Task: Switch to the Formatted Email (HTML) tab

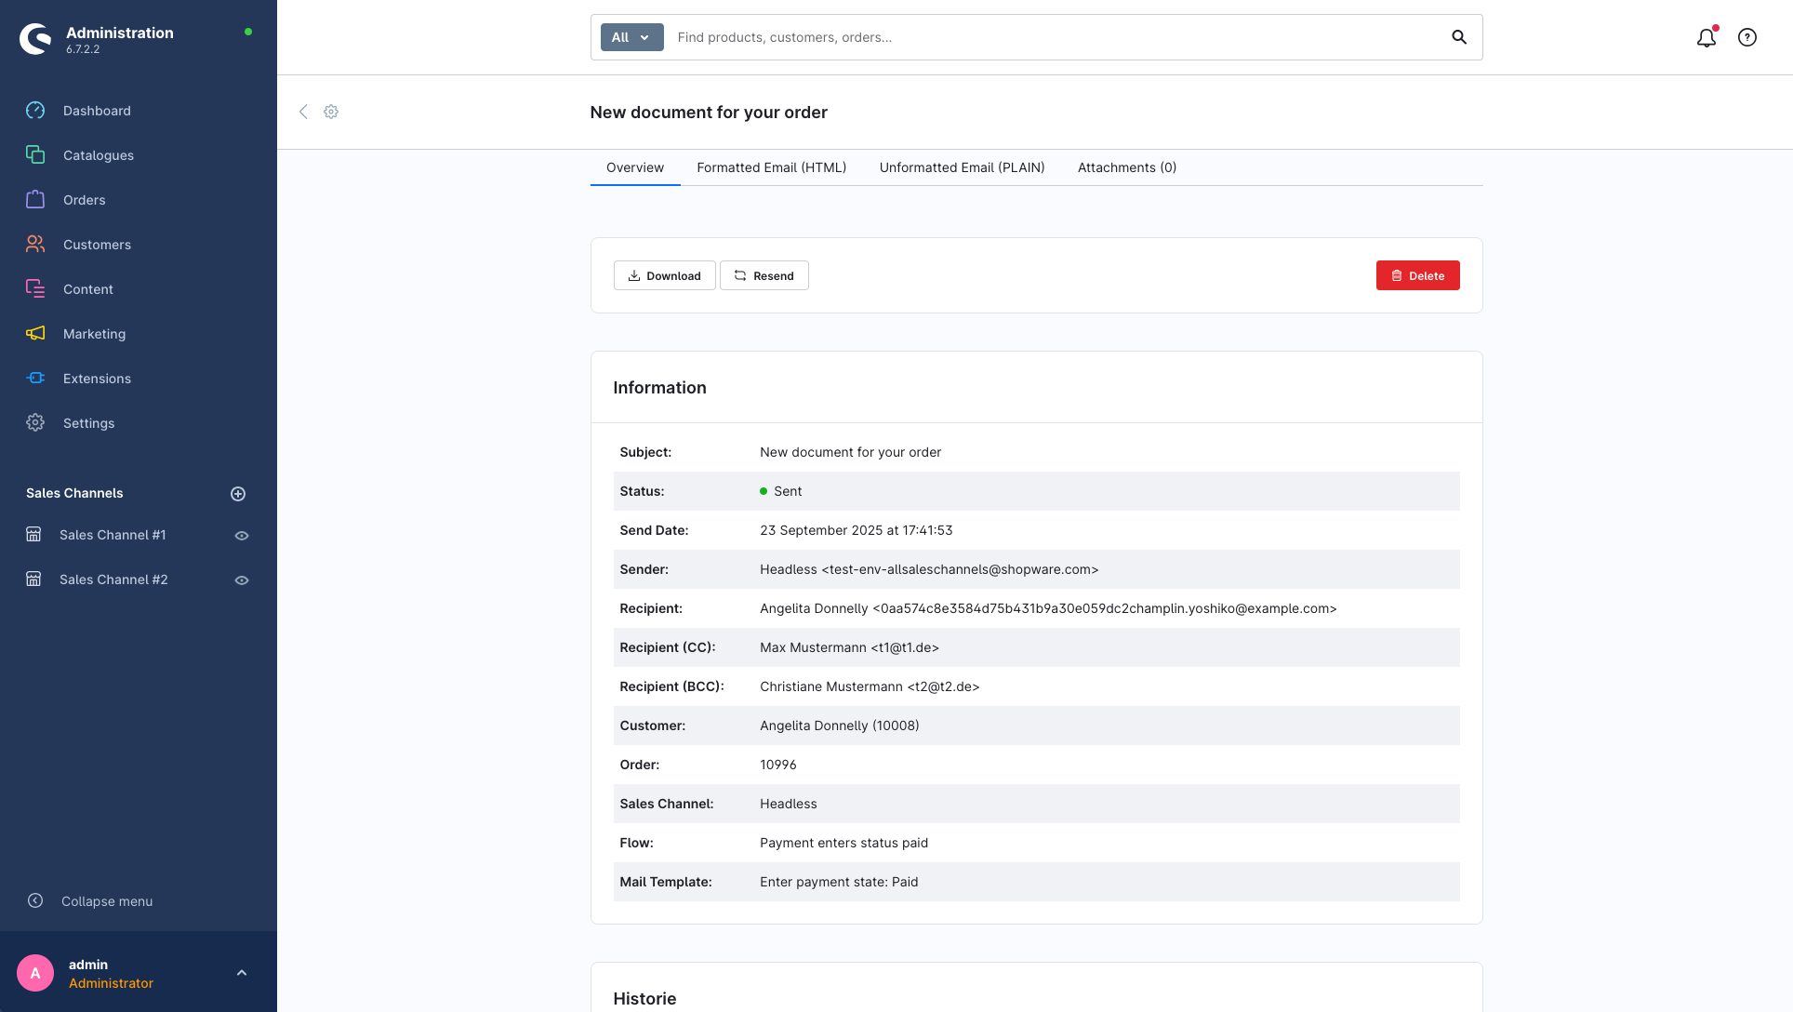Action: (x=771, y=167)
